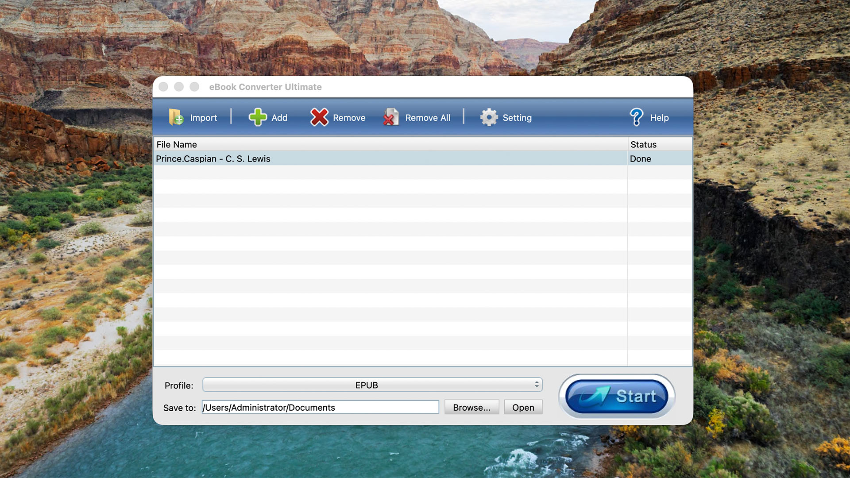Click the Help label in toolbar

point(659,118)
